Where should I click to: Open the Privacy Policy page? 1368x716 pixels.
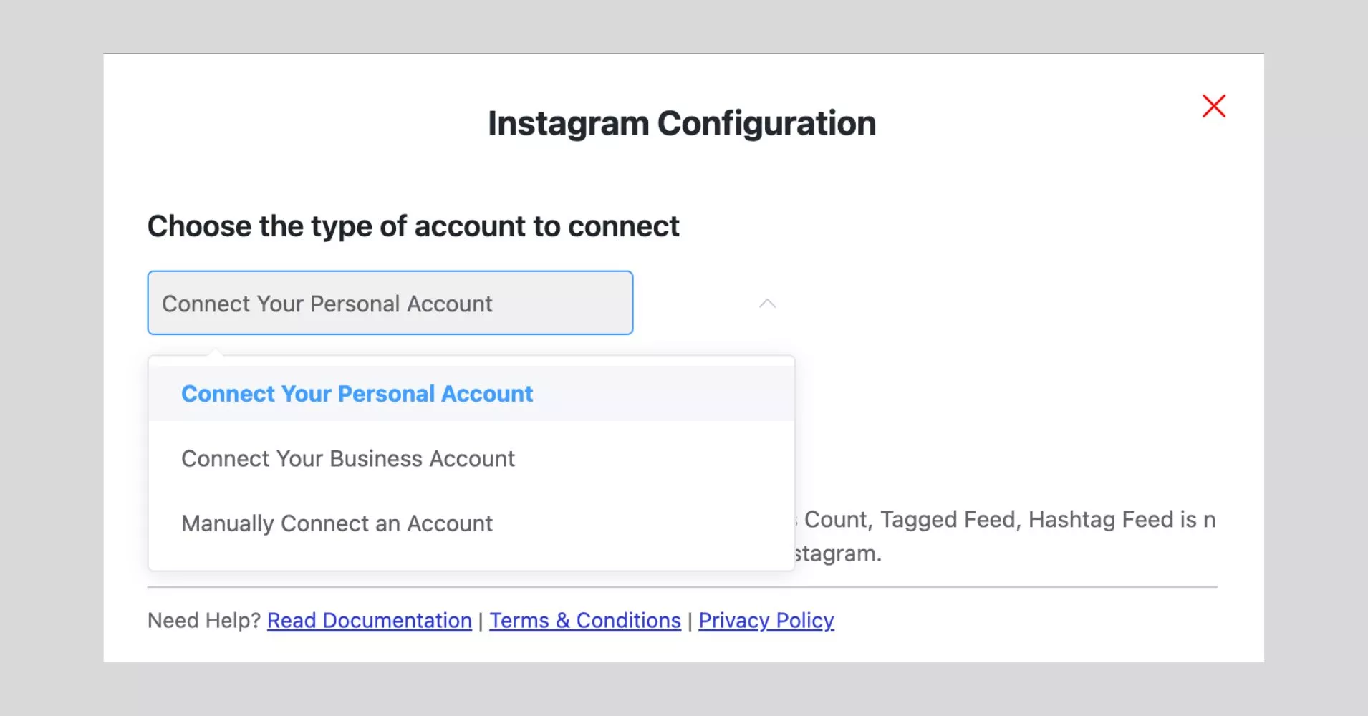pyautogui.click(x=766, y=620)
